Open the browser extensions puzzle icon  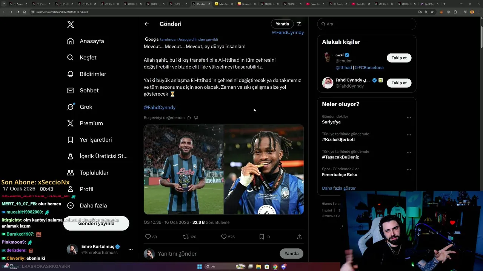coord(455,12)
